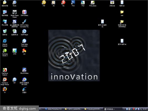Open the SWF2Video desktop icon
The height and width of the screenshot is (111, 148).
click(24, 13)
